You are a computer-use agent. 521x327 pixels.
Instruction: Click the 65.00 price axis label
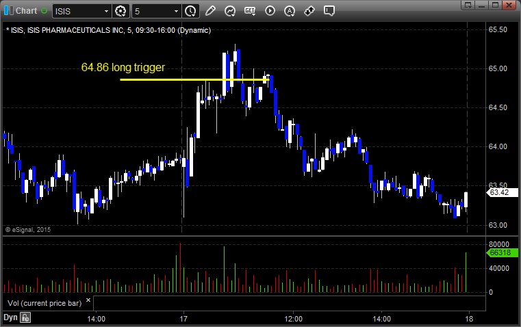click(x=498, y=68)
